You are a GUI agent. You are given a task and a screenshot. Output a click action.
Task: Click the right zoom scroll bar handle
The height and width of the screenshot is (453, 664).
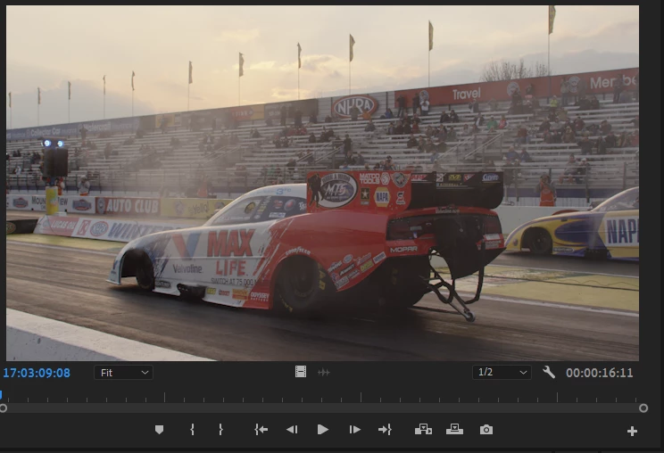643,408
